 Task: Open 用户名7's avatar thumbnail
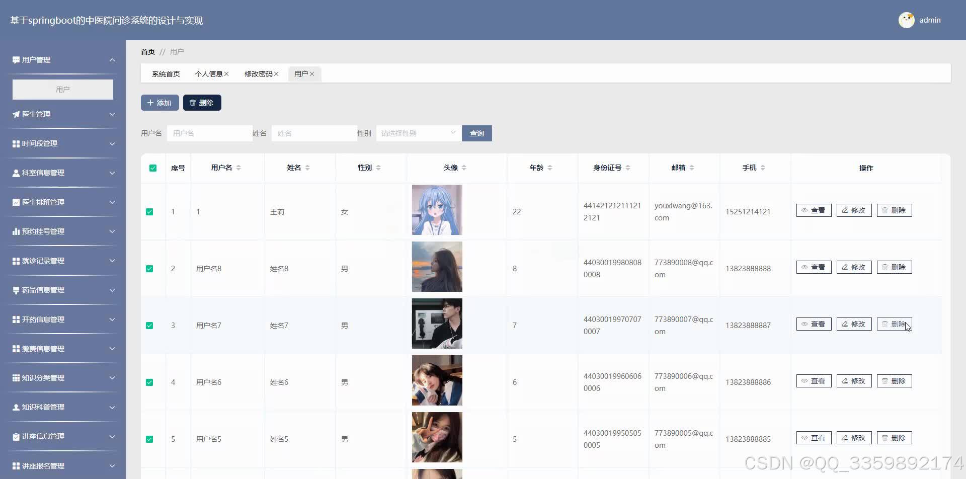pyautogui.click(x=437, y=324)
